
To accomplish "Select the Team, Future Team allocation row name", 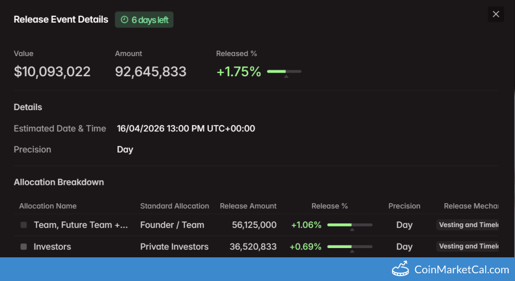I will click(x=81, y=225).
